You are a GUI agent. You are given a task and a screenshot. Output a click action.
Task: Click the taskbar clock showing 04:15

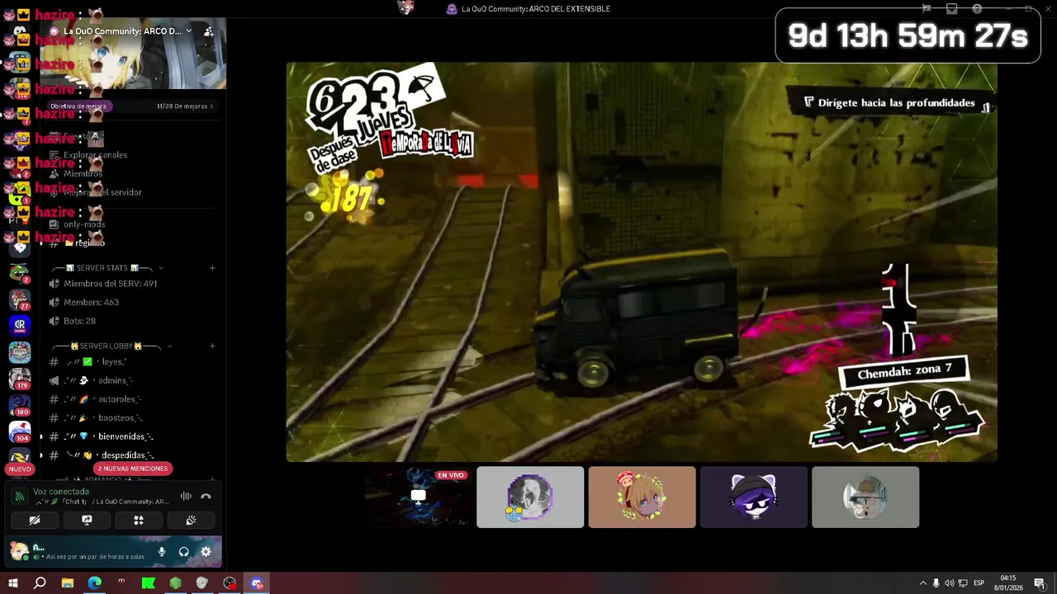pos(1008,583)
